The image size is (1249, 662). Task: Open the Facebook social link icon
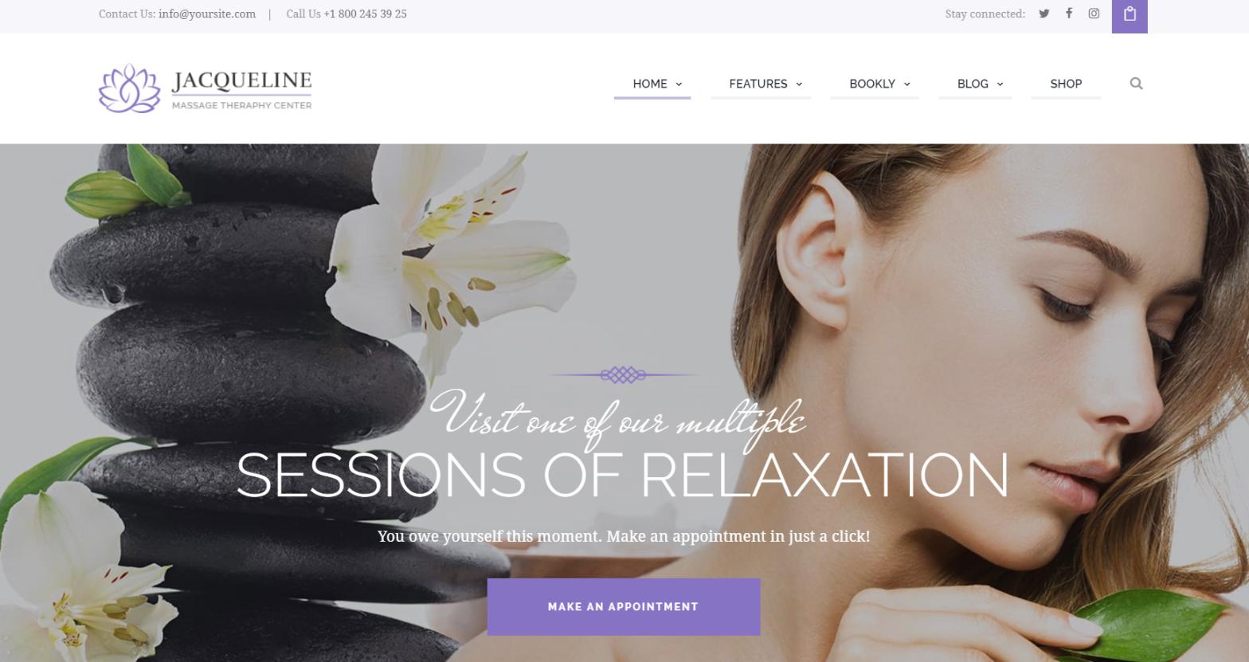(1069, 13)
